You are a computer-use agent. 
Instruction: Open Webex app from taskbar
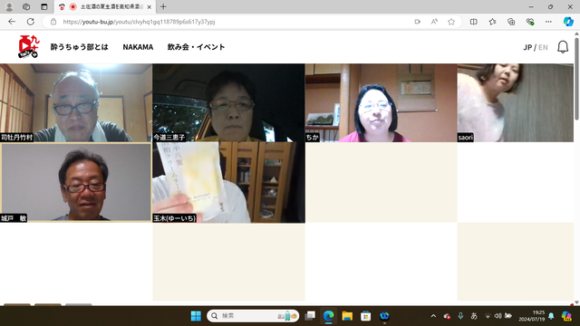click(384, 316)
